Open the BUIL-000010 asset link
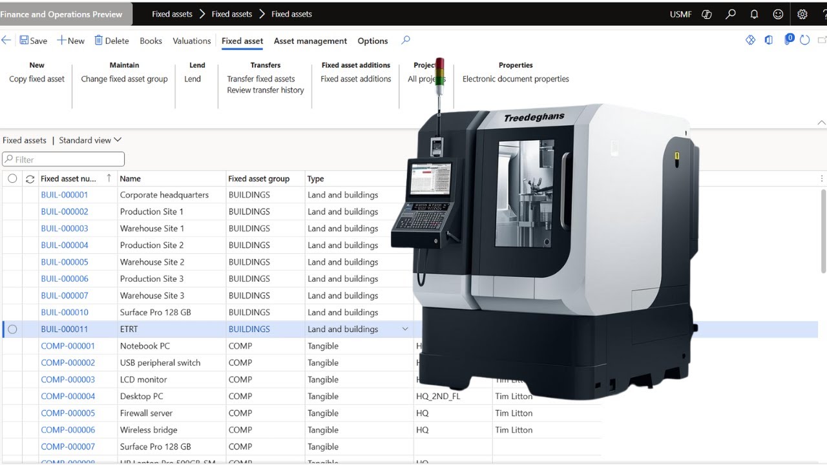827x465 pixels. tap(65, 313)
